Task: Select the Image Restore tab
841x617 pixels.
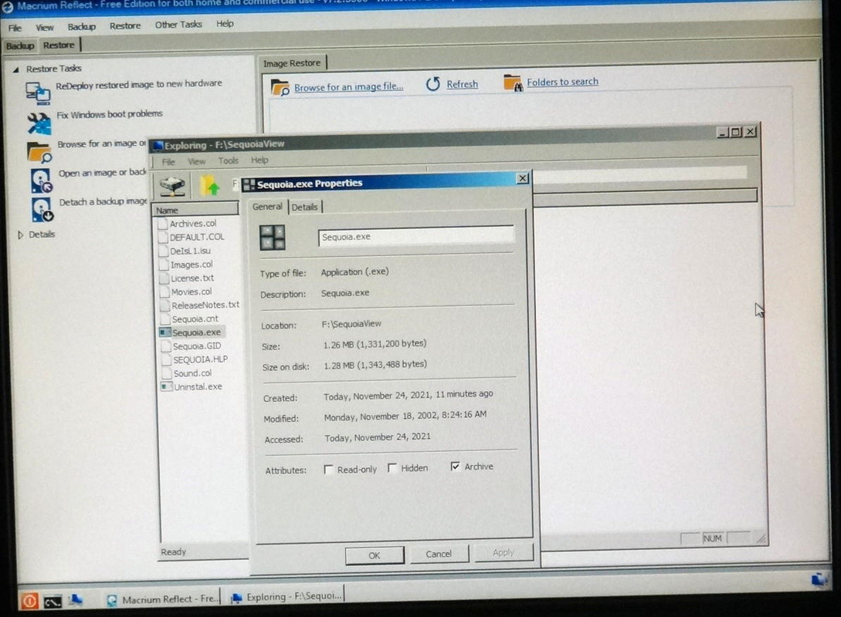Action: [x=292, y=63]
